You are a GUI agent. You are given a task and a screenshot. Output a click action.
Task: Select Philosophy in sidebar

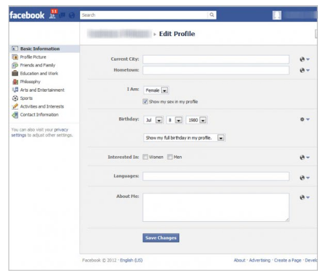pyautogui.click(x=30, y=82)
